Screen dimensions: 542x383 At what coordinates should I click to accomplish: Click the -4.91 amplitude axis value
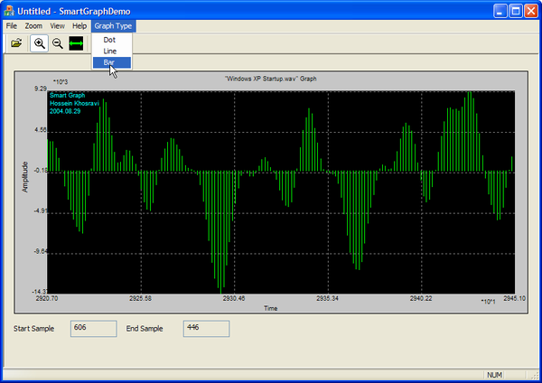[x=40, y=210]
